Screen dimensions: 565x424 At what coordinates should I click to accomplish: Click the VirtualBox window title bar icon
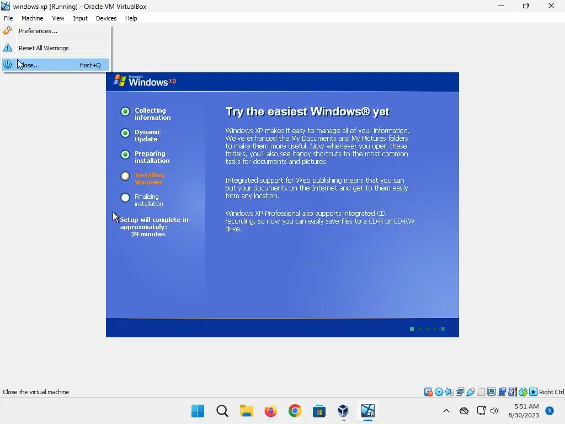click(6, 6)
